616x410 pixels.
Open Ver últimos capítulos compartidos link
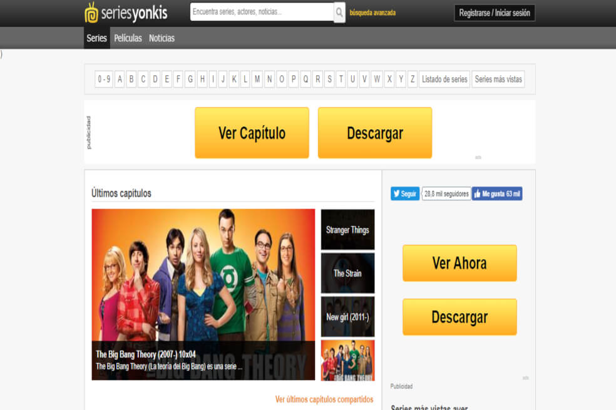click(x=324, y=399)
